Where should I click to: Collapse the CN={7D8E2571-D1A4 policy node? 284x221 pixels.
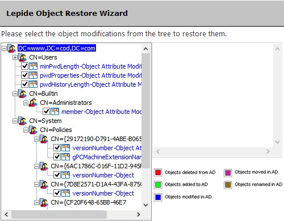(36, 185)
